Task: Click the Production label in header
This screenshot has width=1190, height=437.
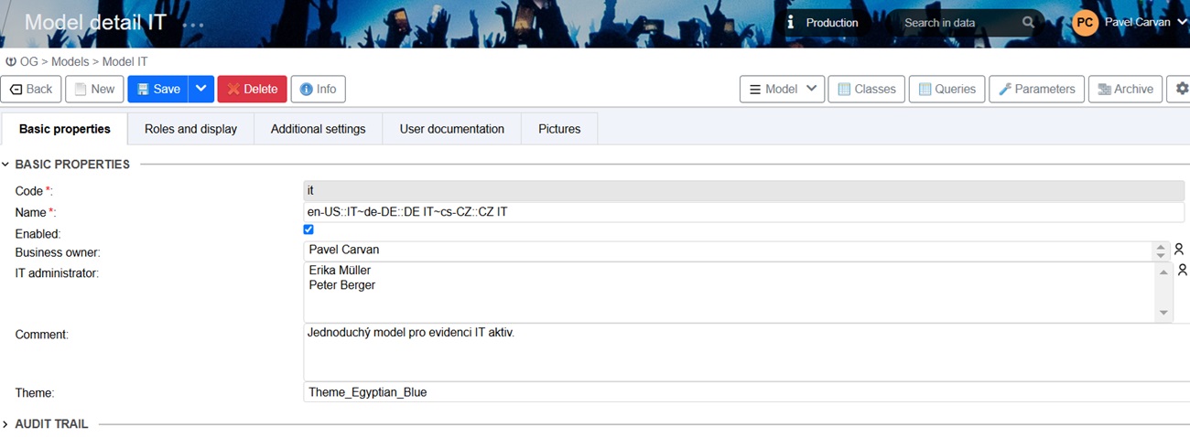Action: click(832, 23)
